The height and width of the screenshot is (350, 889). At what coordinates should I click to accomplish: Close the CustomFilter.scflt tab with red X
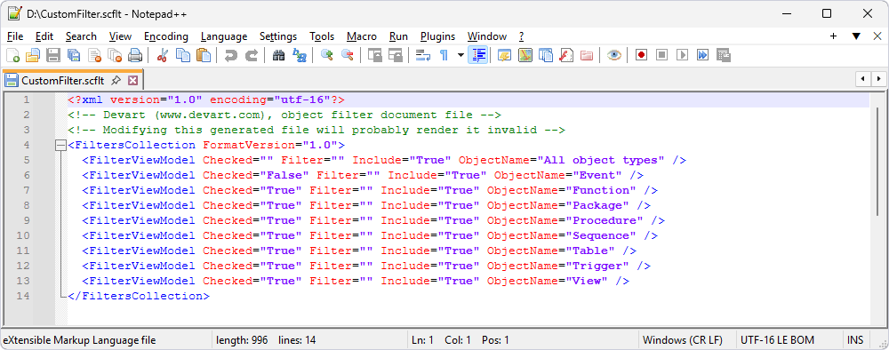(132, 80)
